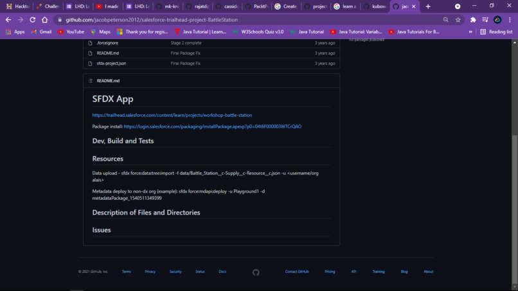This screenshot has height=291, width=518.
Task: Open the 'Java Tutorials For B...' bookmark
Action: (x=414, y=31)
